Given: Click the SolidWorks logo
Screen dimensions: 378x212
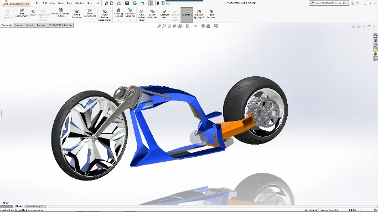Looking at the screenshot, I should pos(16,3).
